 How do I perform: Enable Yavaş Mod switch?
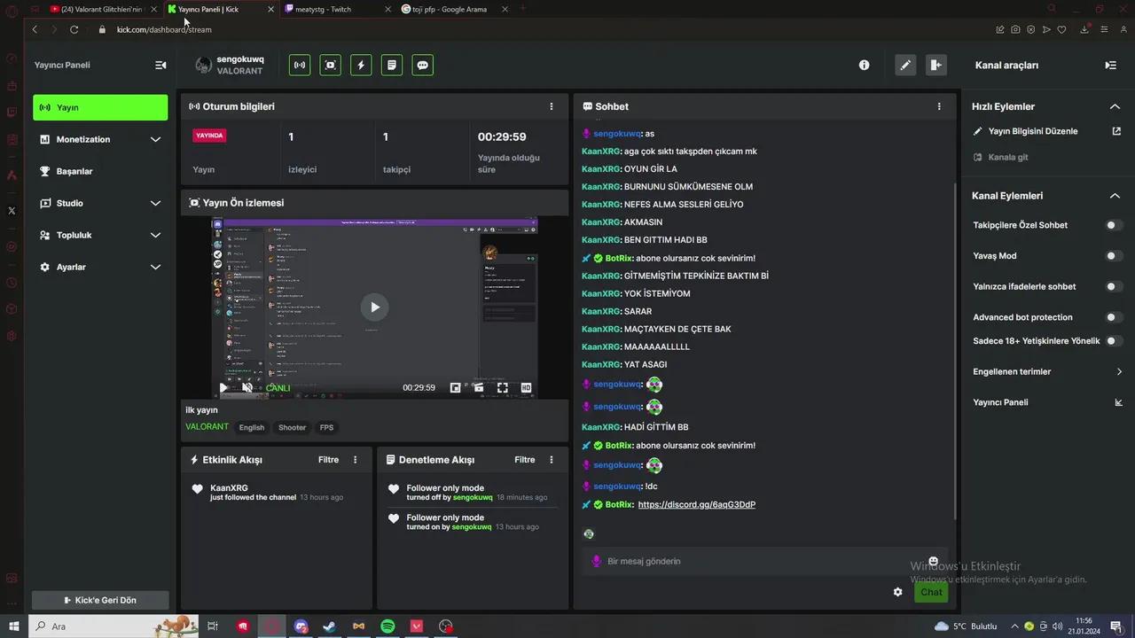point(1114,256)
